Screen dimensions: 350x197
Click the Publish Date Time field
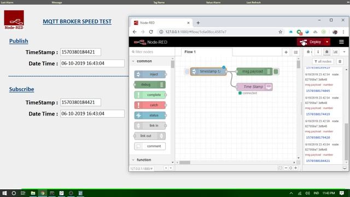tap(92, 63)
